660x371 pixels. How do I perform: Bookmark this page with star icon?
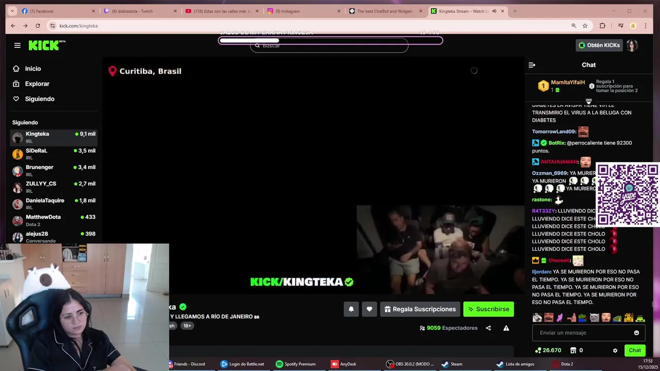pos(585,26)
